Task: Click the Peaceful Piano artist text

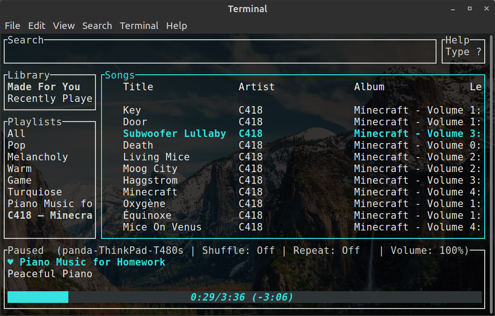Action: [50, 274]
